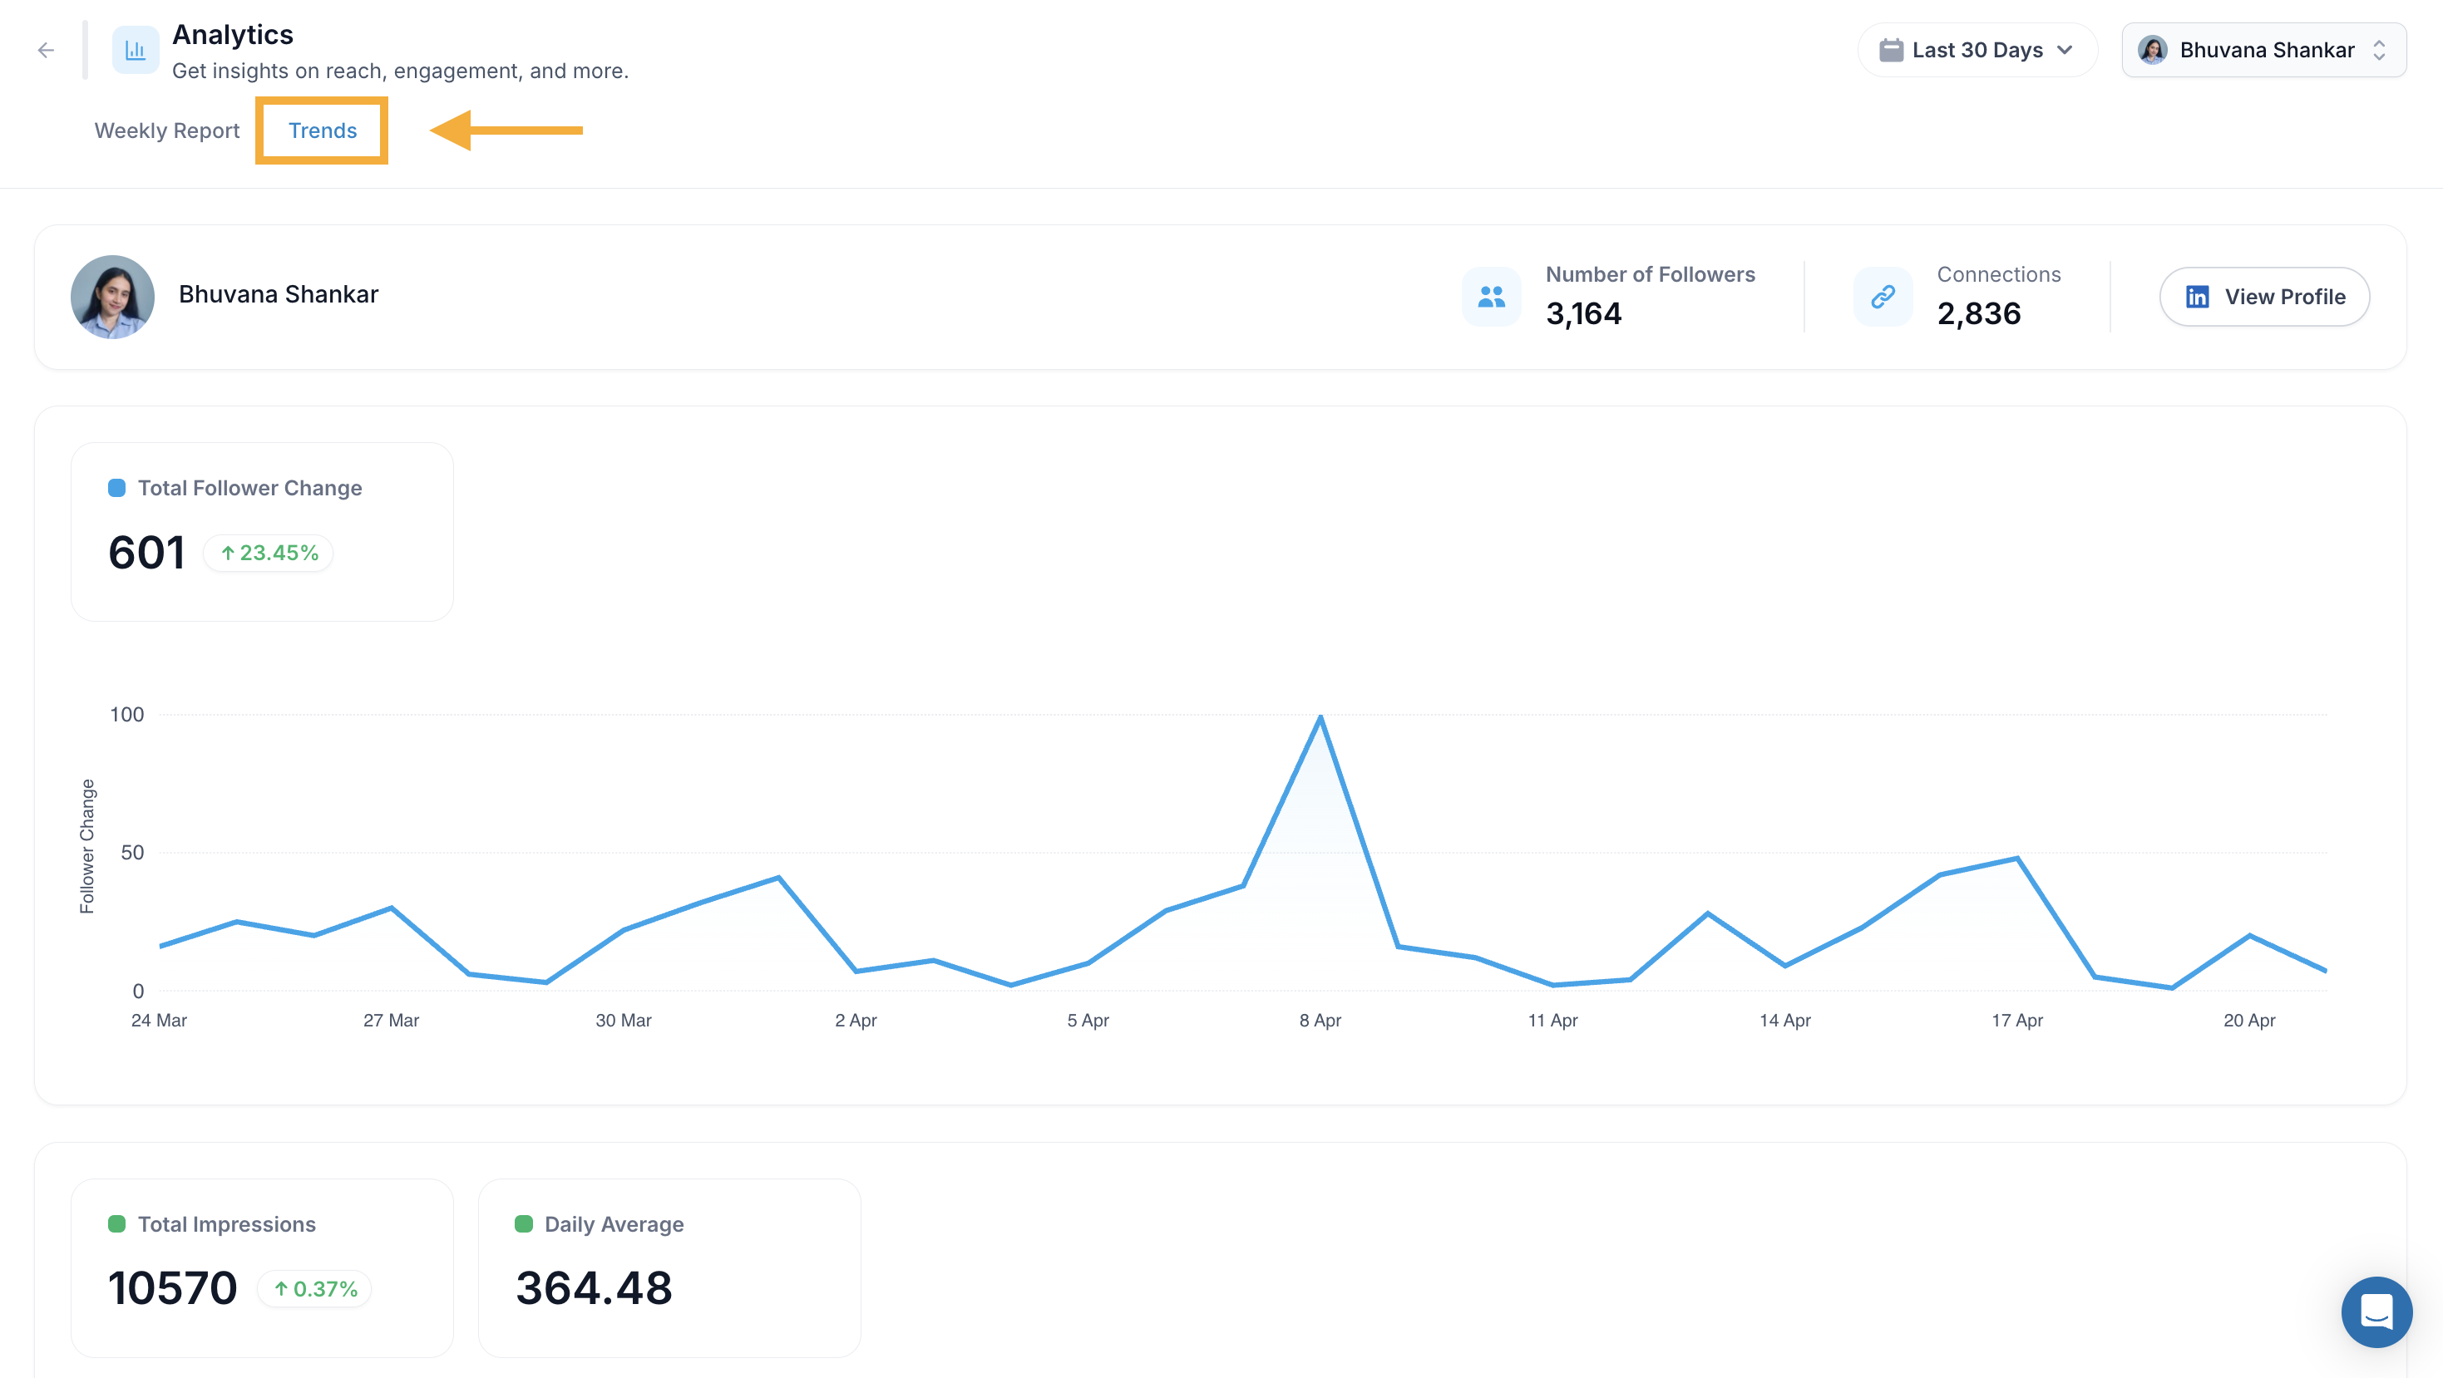This screenshot has width=2443, height=1378.
Task: Click the 364.48 daily average value
Action: click(x=594, y=1289)
